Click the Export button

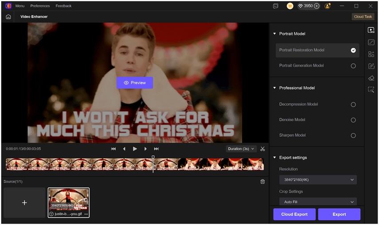339,214
